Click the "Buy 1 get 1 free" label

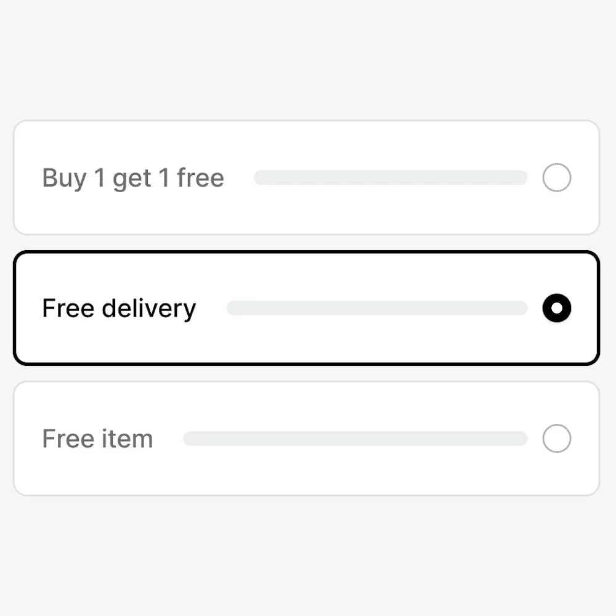click(133, 178)
